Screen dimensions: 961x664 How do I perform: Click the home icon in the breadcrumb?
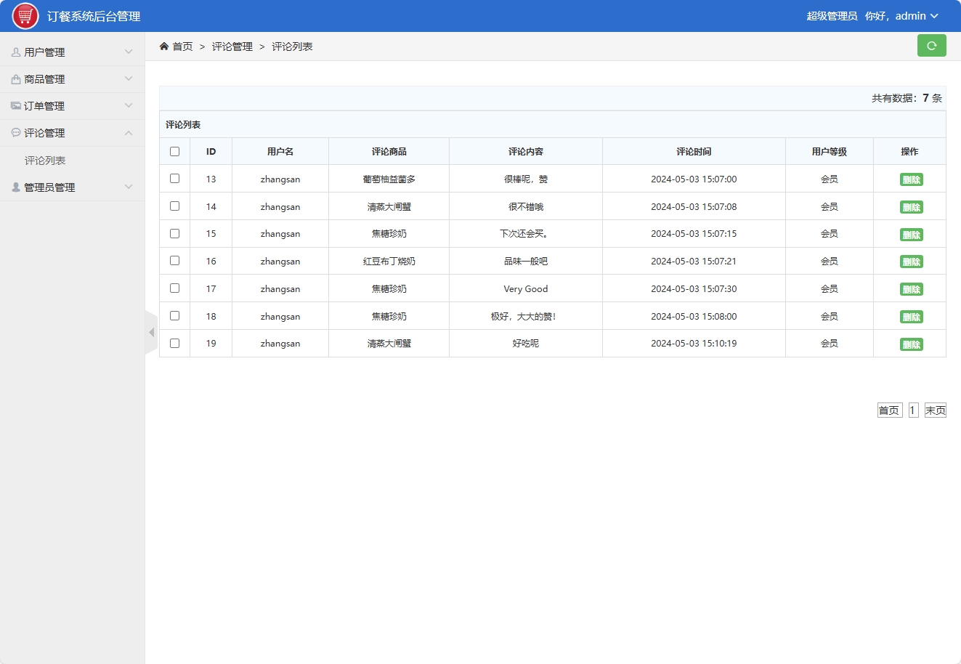(x=163, y=45)
